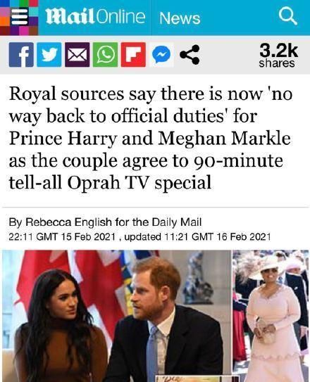
Task: Click the article publication date line
Action: tap(139, 236)
